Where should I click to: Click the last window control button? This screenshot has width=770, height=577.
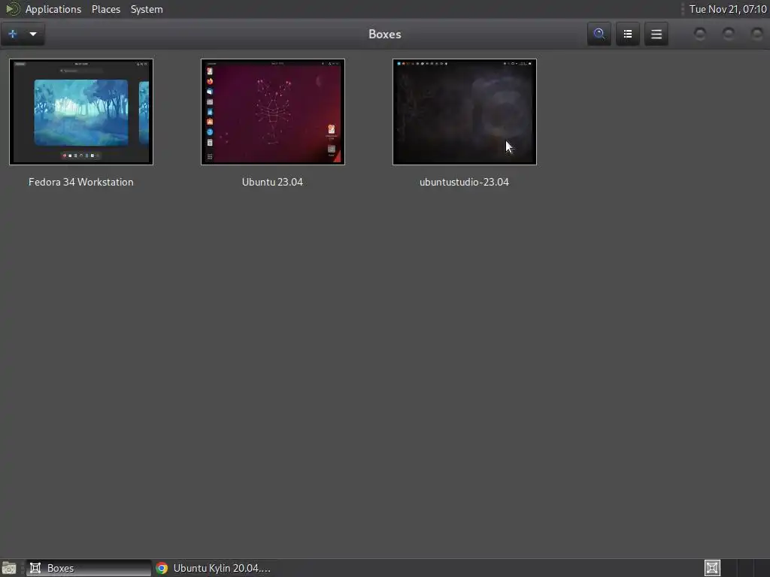point(756,34)
